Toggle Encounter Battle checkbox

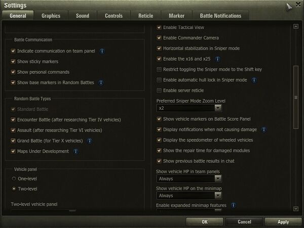point(13,120)
